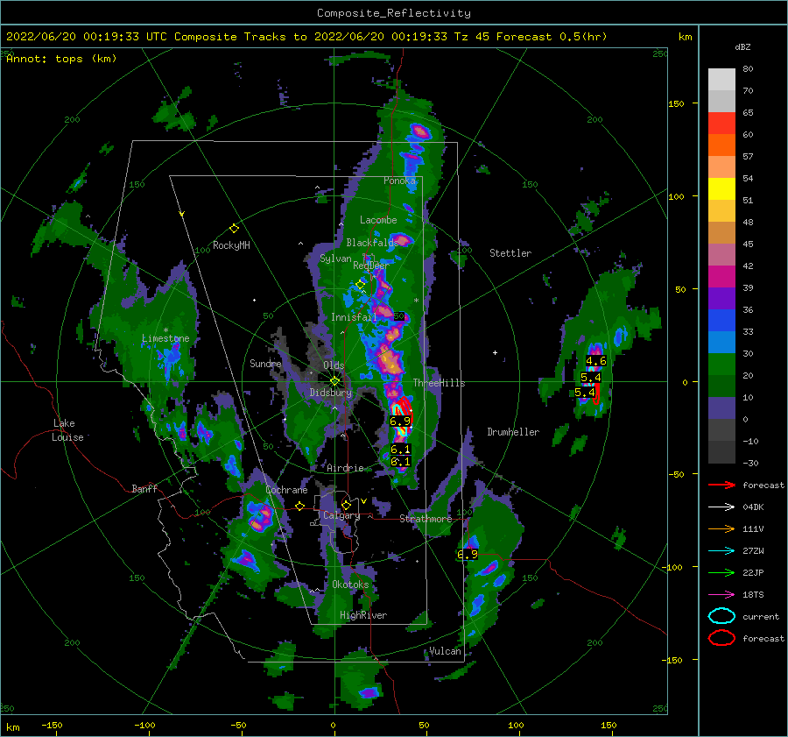This screenshot has width=788, height=737.
Task: Click the red forecast arrow in legend
Action: [x=721, y=485]
